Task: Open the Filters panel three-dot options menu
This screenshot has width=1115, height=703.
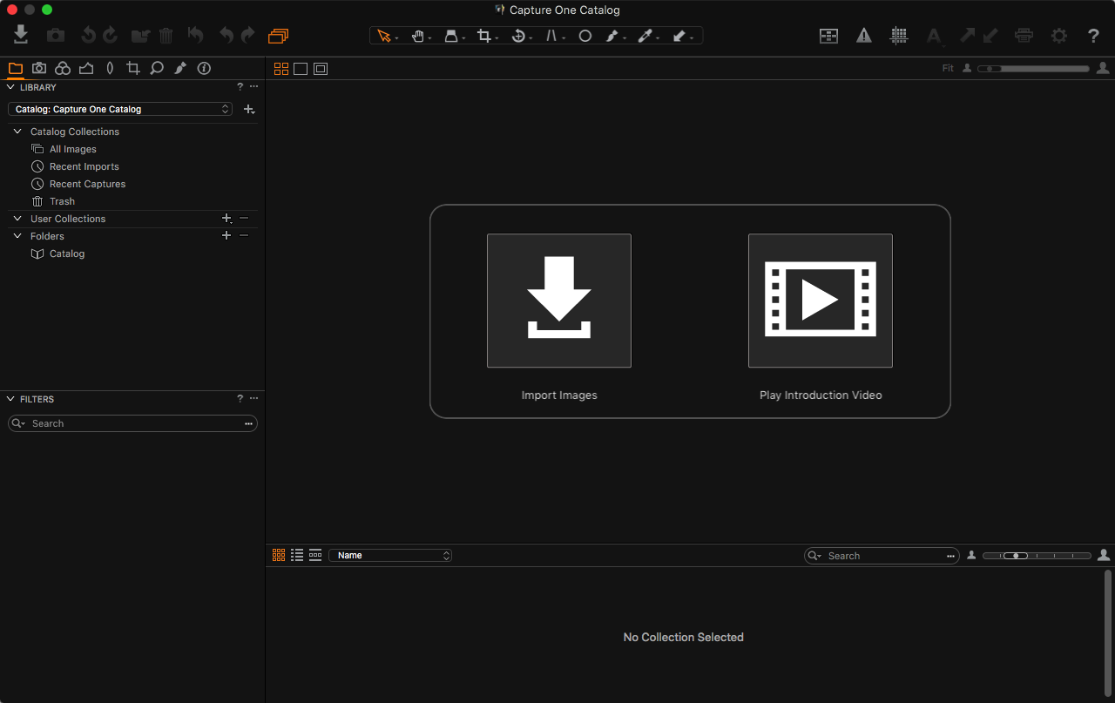Action: tap(253, 399)
